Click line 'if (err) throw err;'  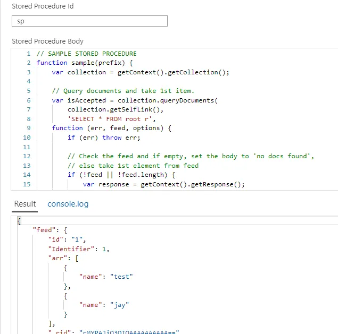tap(104, 138)
